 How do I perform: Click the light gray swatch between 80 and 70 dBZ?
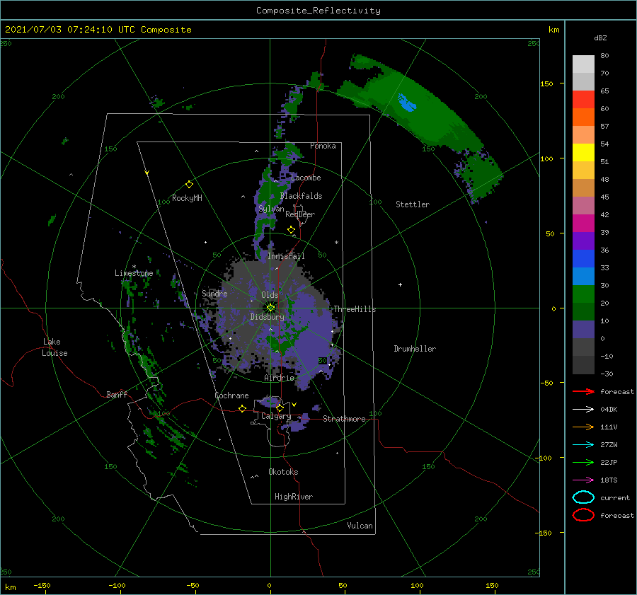pyautogui.click(x=583, y=64)
